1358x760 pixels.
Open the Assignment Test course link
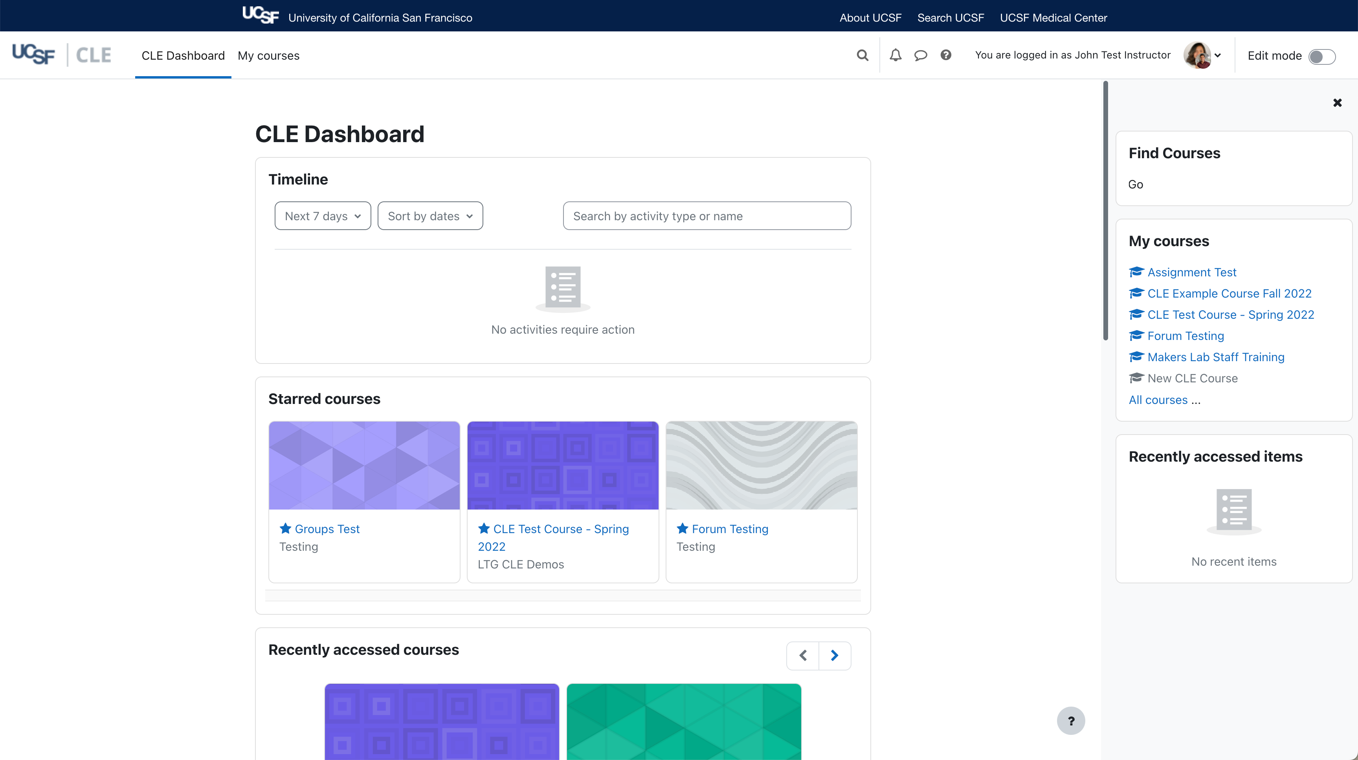pos(1191,272)
